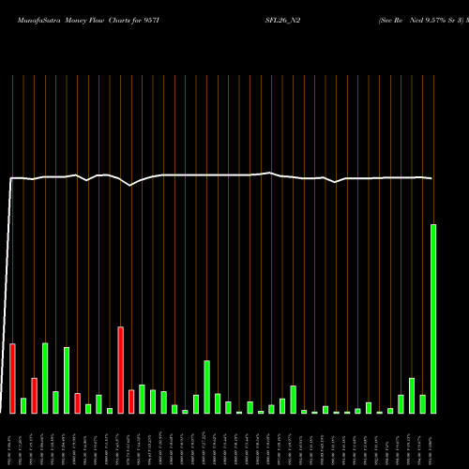
Task: Select the tallest red bar in the chart
Action: [121, 371]
